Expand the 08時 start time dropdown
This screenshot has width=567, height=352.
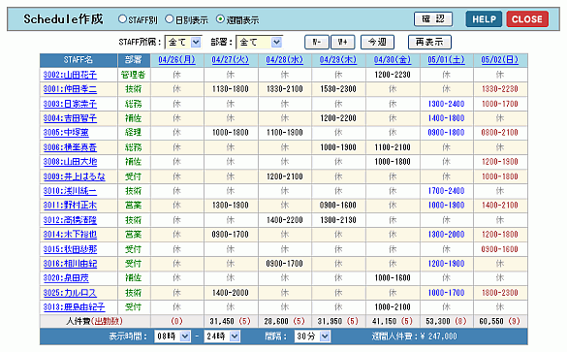click(173, 336)
